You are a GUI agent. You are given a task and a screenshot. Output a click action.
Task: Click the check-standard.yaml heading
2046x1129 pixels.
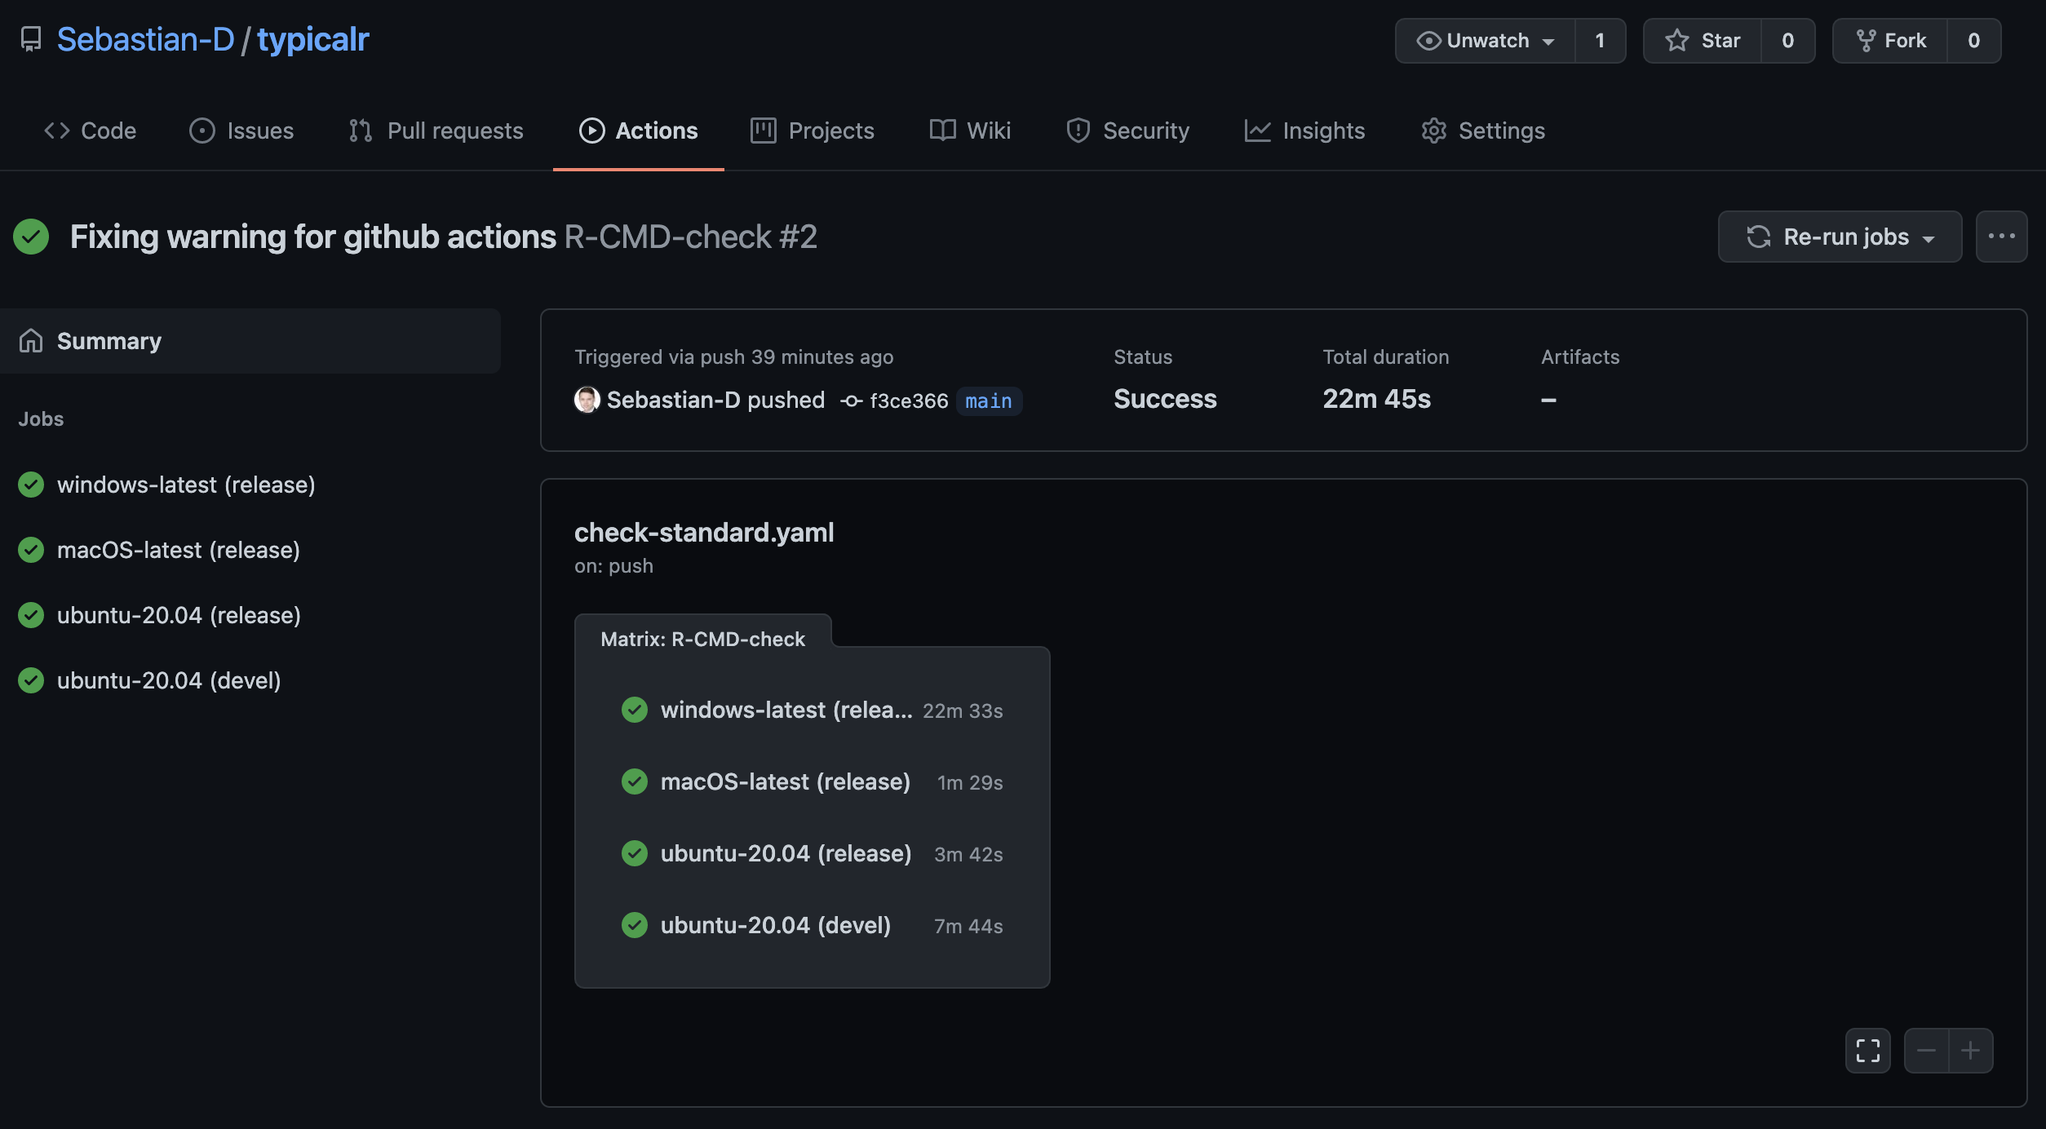(704, 532)
